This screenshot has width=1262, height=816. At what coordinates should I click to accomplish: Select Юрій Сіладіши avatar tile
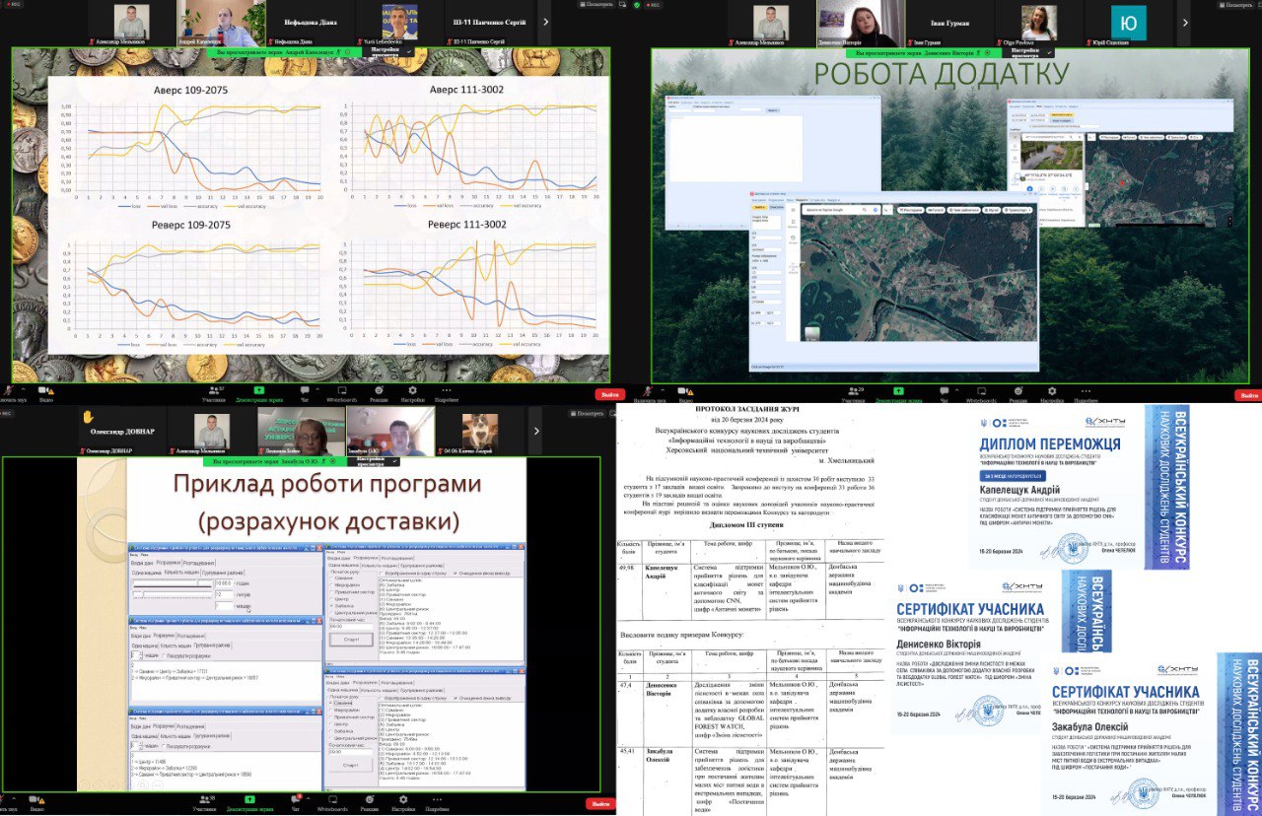click(1129, 23)
